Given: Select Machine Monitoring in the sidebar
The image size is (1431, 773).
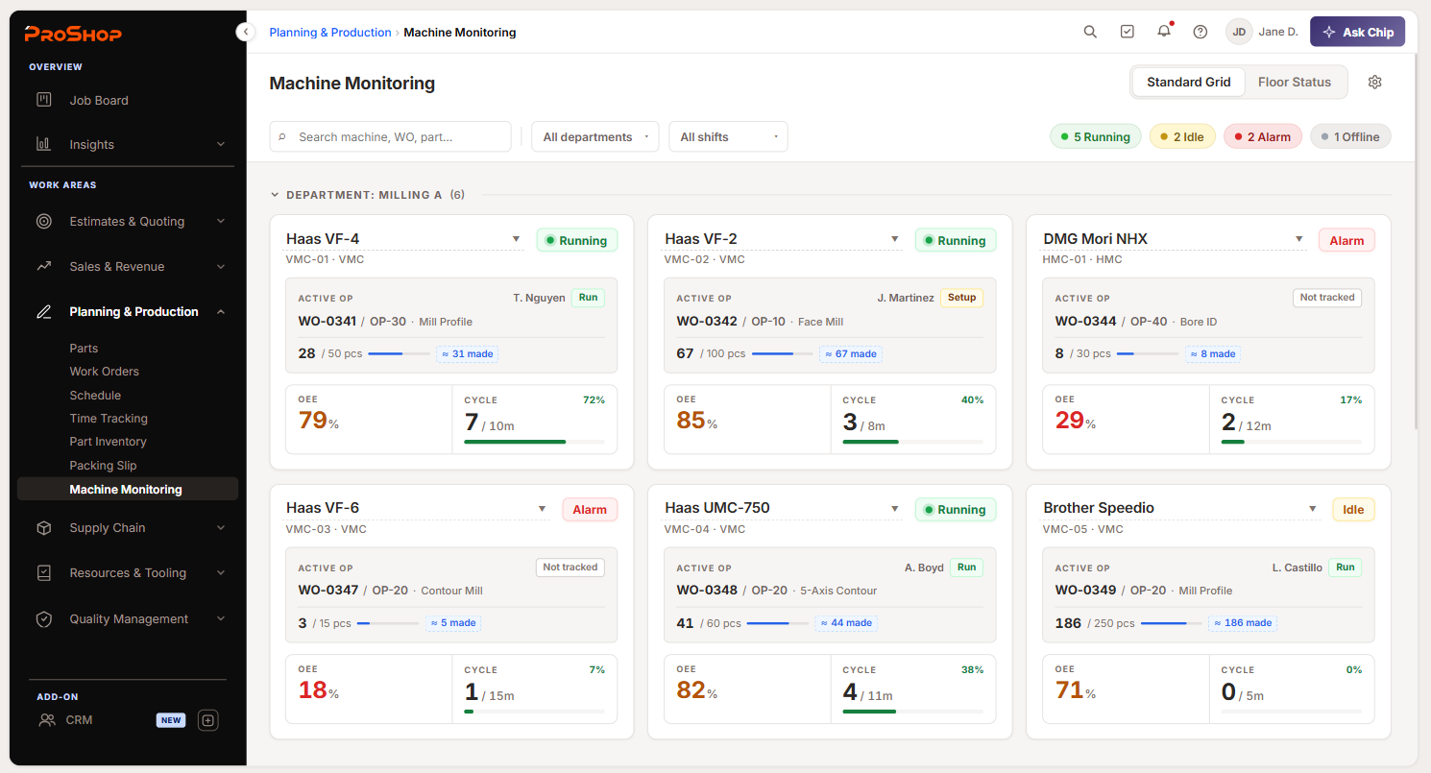Looking at the screenshot, I should (128, 489).
